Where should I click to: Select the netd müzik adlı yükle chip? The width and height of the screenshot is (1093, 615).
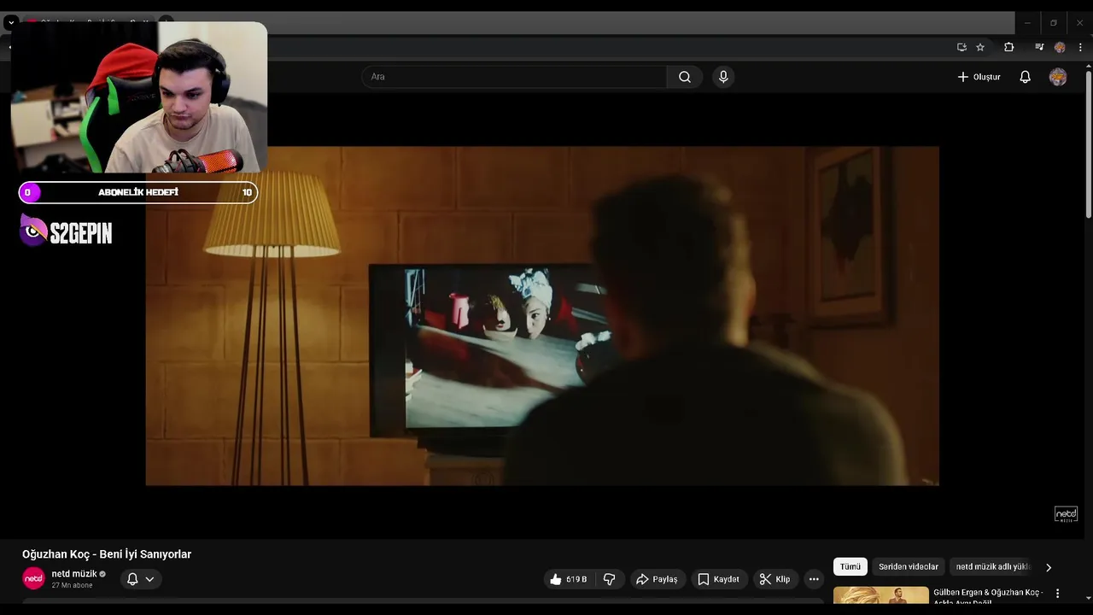tap(993, 566)
